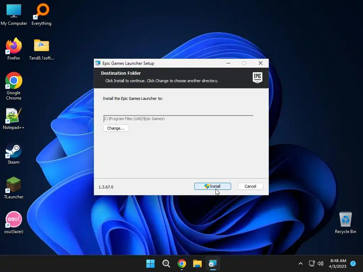Click "Install the Epic Games Launcher to:" label
This screenshot has height=272, width=363.
click(133, 98)
